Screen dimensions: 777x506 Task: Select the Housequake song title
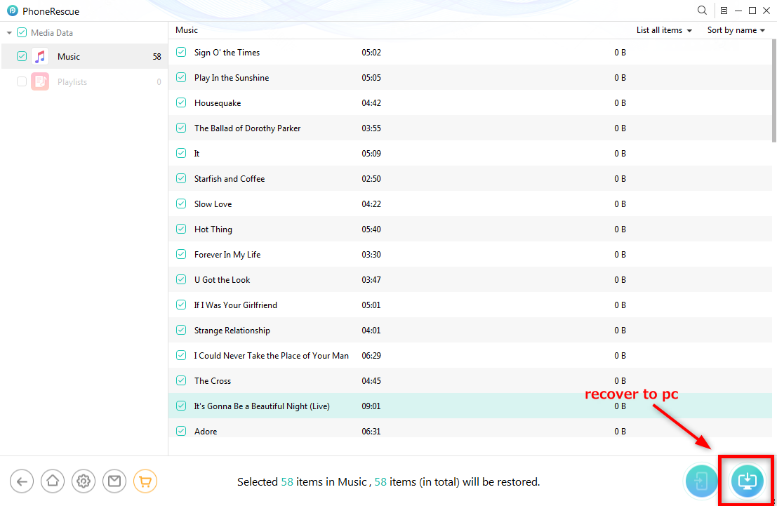coord(218,103)
